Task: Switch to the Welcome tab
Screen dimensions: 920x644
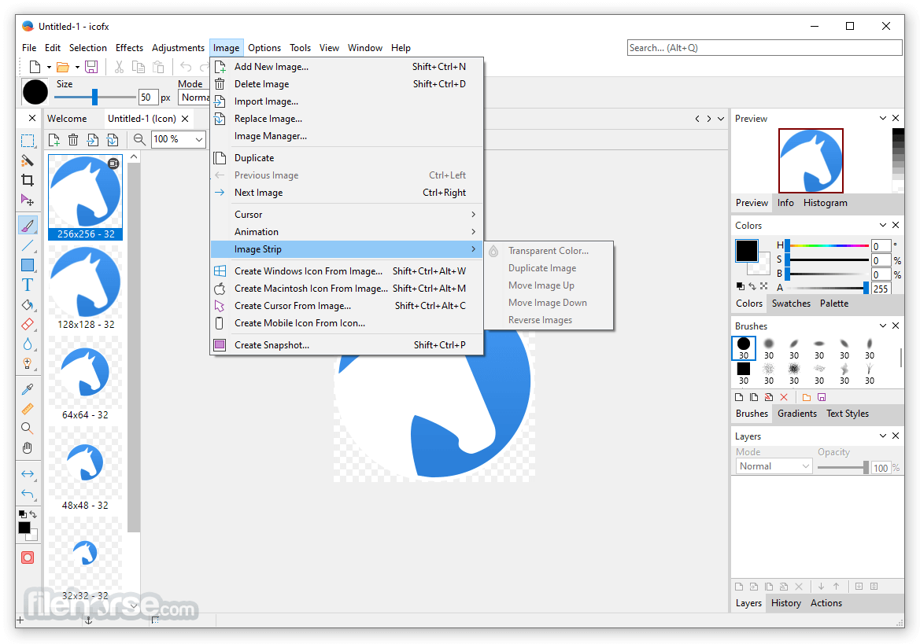Action: pos(67,119)
